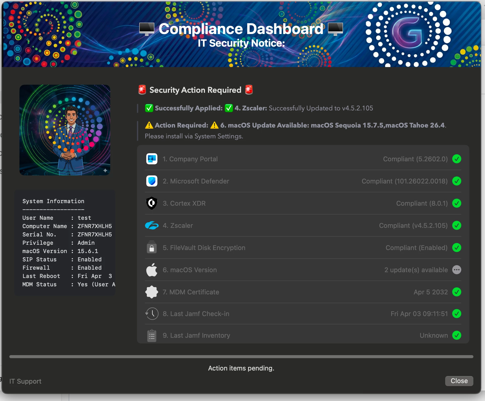Click the progress bar above Action items pending
Viewport: 485px width, 401px height.
pos(241,357)
